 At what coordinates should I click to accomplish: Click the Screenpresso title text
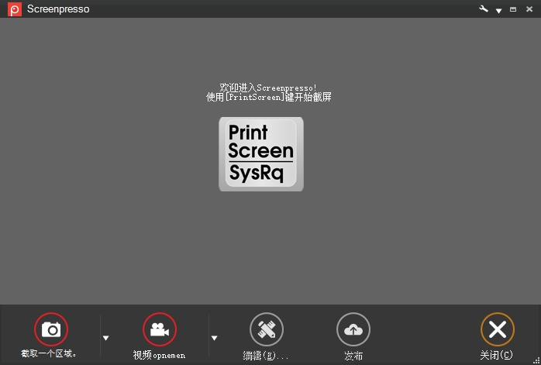coord(58,9)
